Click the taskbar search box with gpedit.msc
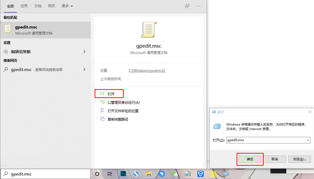The width and height of the screenshot is (314, 179). pyautogui.click(x=46, y=174)
